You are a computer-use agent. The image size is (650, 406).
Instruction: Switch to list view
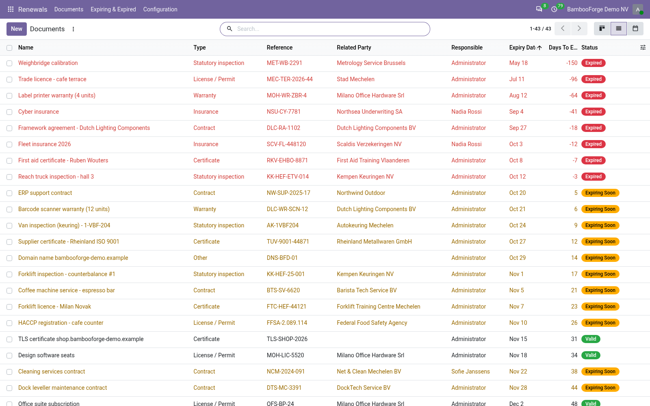tap(619, 28)
